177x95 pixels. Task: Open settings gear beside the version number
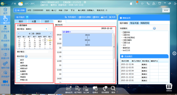click(x=85, y=2)
